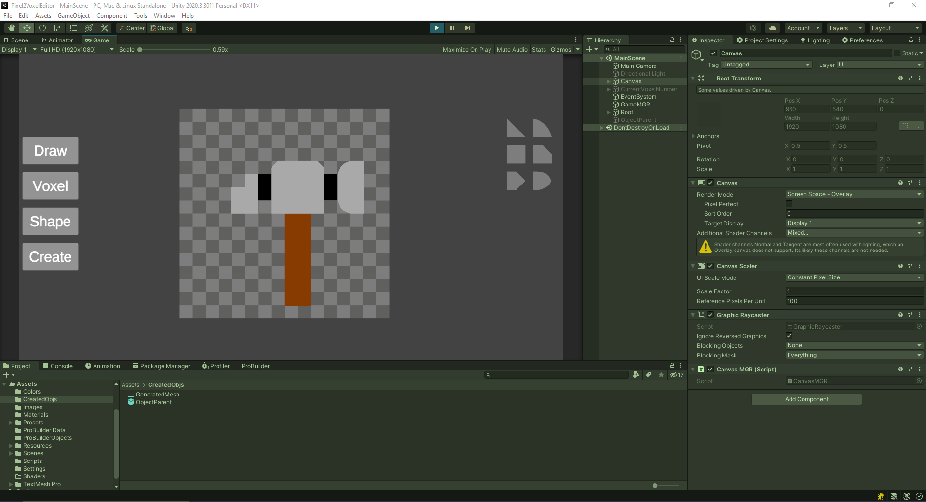Uncheck Ignore Reversed Graphics
Viewport: 926px width, 502px height.
coord(789,336)
